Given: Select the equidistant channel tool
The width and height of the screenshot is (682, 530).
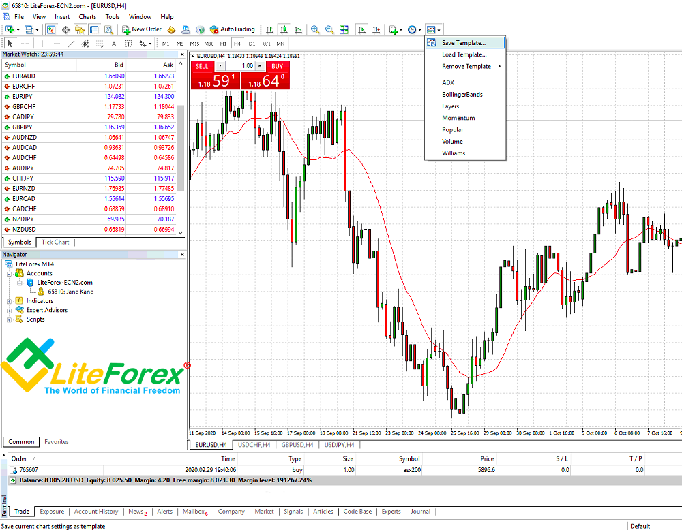Looking at the screenshot, I should click(85, 44).
